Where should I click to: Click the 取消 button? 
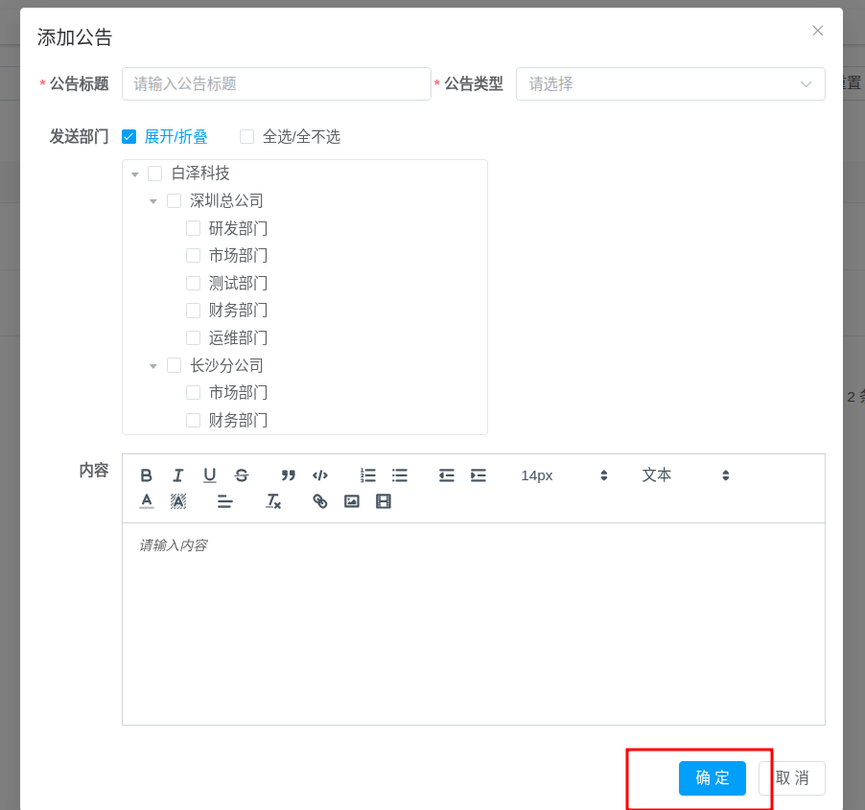792,778
